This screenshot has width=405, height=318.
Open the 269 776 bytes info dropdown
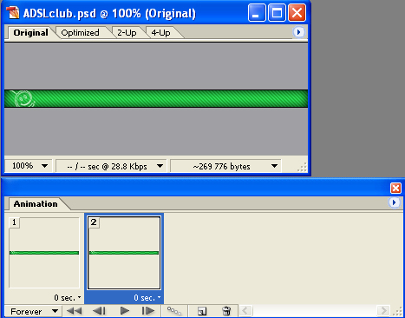point(225,166)
